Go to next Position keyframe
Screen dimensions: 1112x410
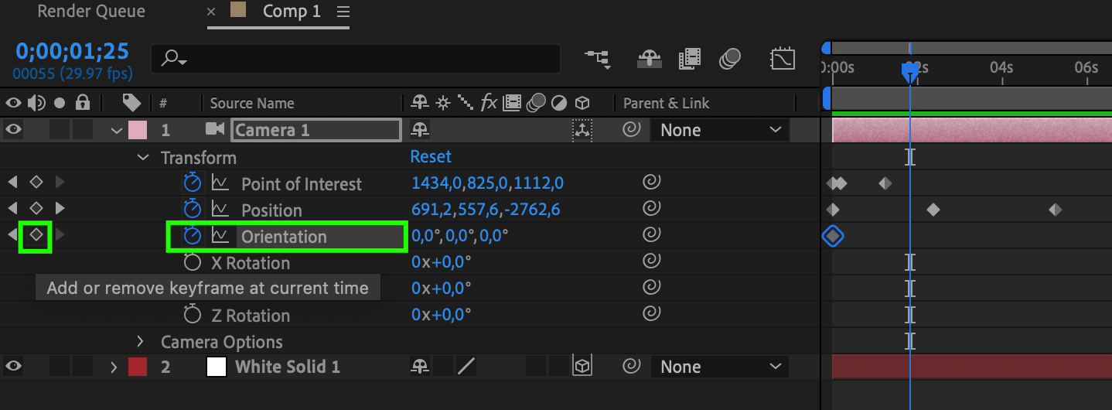[x=60, y=209]
